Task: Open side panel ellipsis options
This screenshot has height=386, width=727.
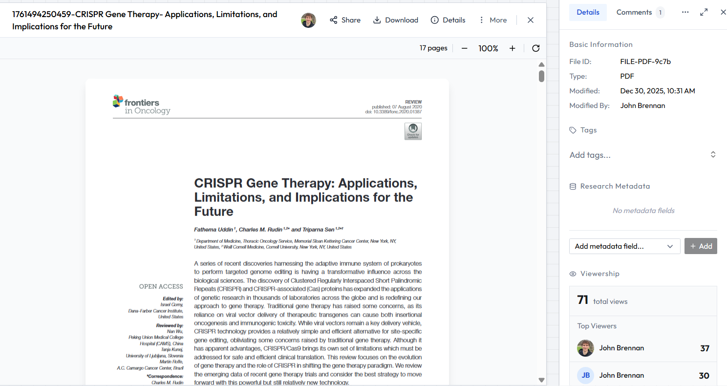Action: pos(685,12)
